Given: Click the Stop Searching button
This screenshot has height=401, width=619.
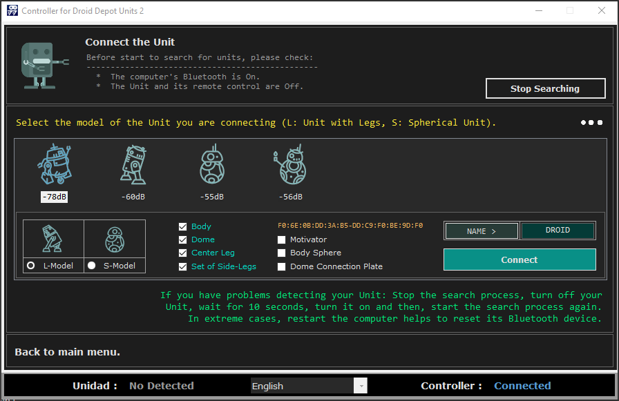Looking at the screenshot, I should (x=545, y=88).
